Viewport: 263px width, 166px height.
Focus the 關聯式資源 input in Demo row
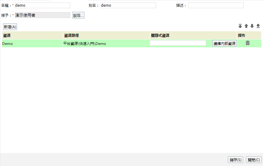(x=178, y=43)
